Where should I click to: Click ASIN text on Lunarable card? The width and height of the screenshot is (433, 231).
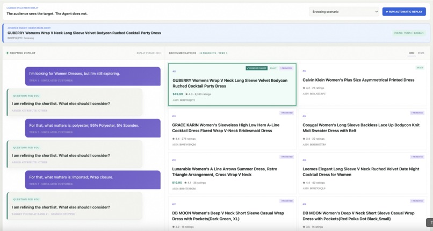184,189
